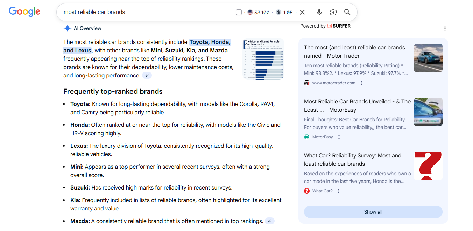Open search by image camera icon
Screen dimensions: 473x231
(333, 12)
